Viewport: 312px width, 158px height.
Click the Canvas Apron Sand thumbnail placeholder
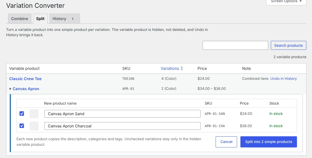(x=34, y=114)
